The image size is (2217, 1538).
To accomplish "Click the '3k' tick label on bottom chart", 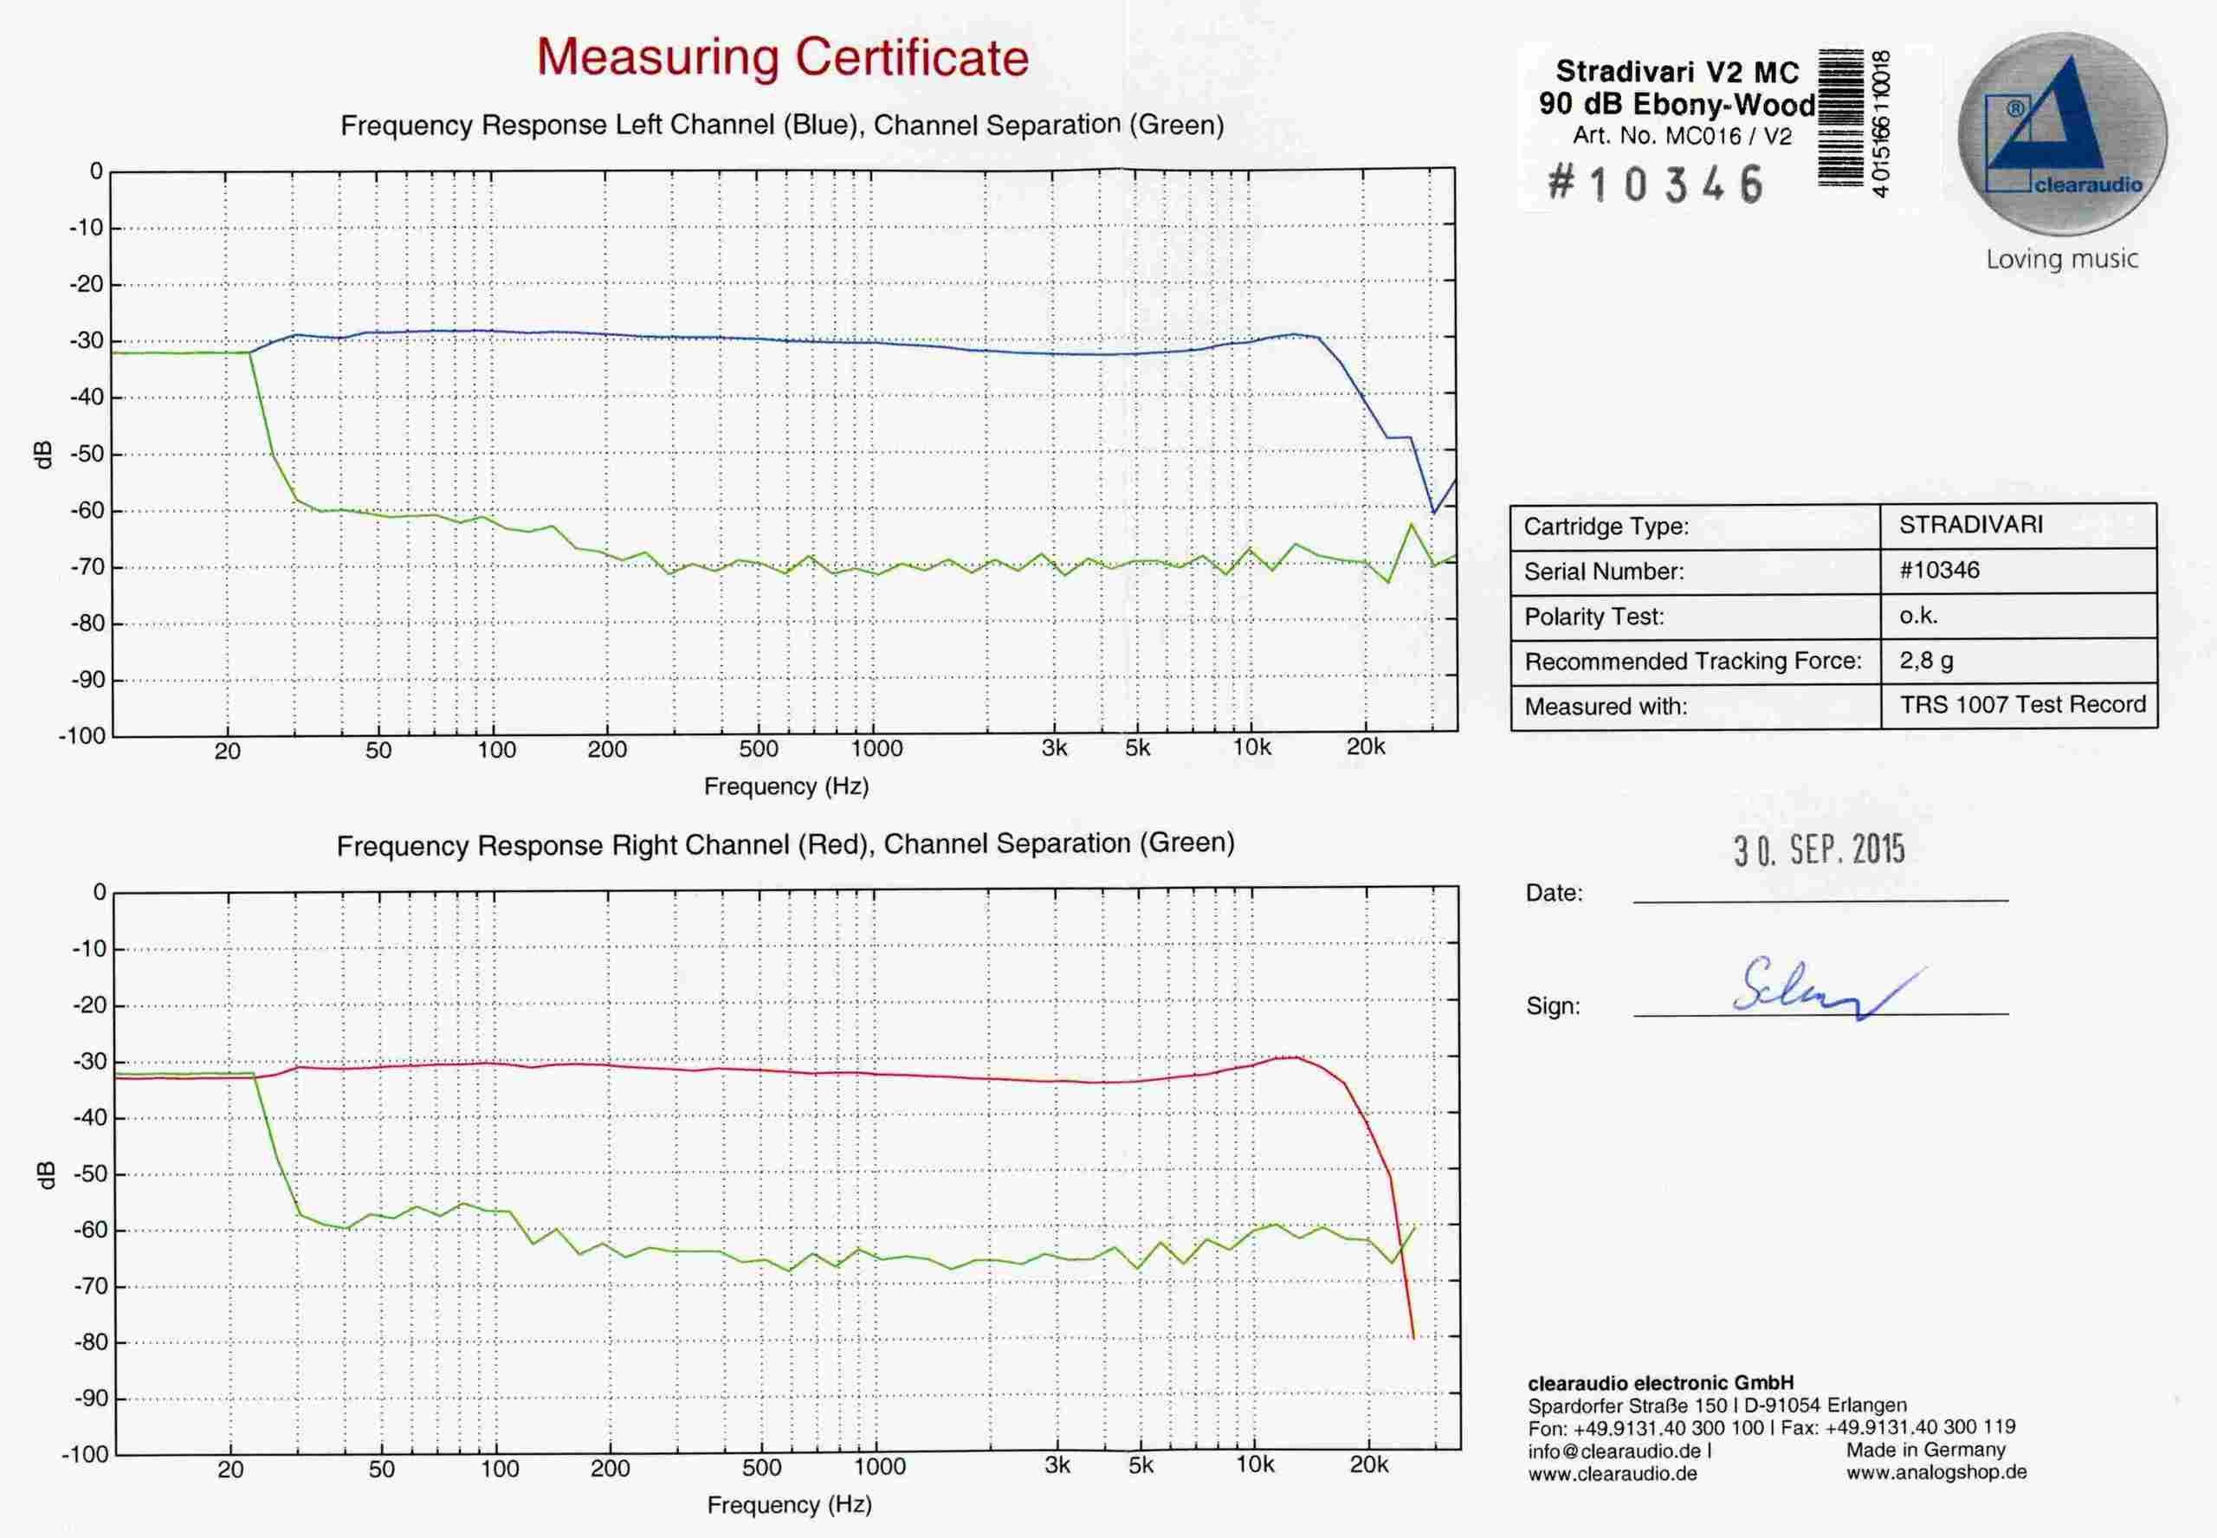I will 1057,1466.
